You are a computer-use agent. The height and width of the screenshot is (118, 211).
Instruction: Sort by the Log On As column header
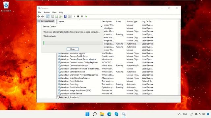[147, 21]
